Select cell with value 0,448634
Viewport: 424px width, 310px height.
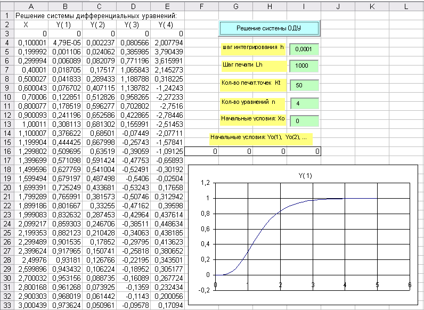(x=167, y=224)
